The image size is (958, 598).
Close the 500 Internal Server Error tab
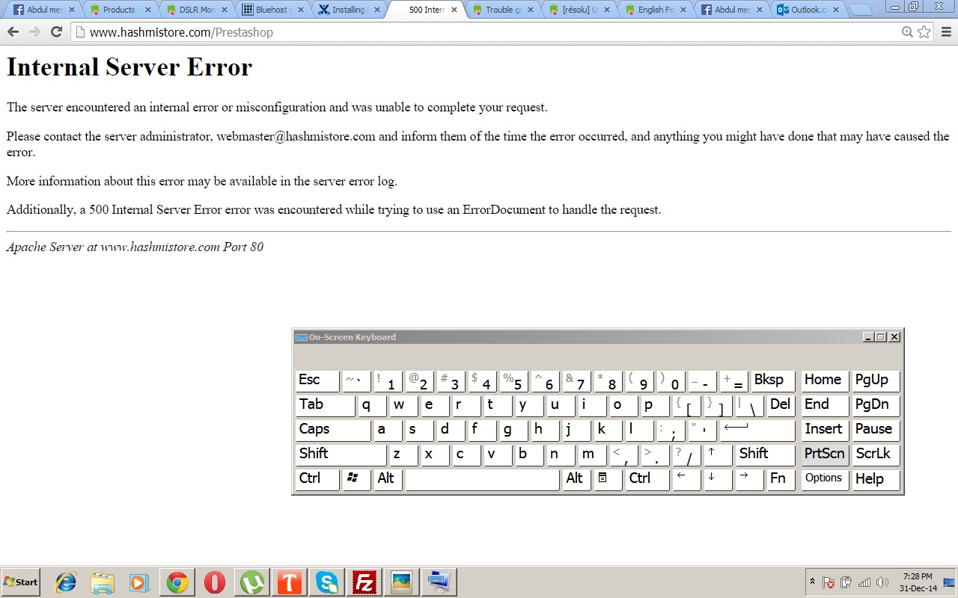pyautogui.click(x=454, y=10)
